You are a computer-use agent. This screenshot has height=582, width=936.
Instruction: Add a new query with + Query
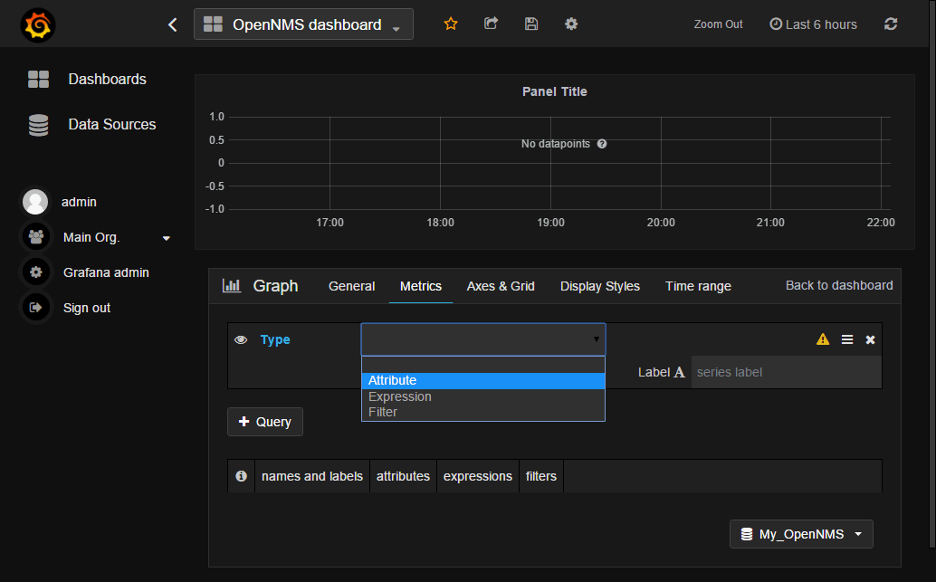(x=265, y=422)
